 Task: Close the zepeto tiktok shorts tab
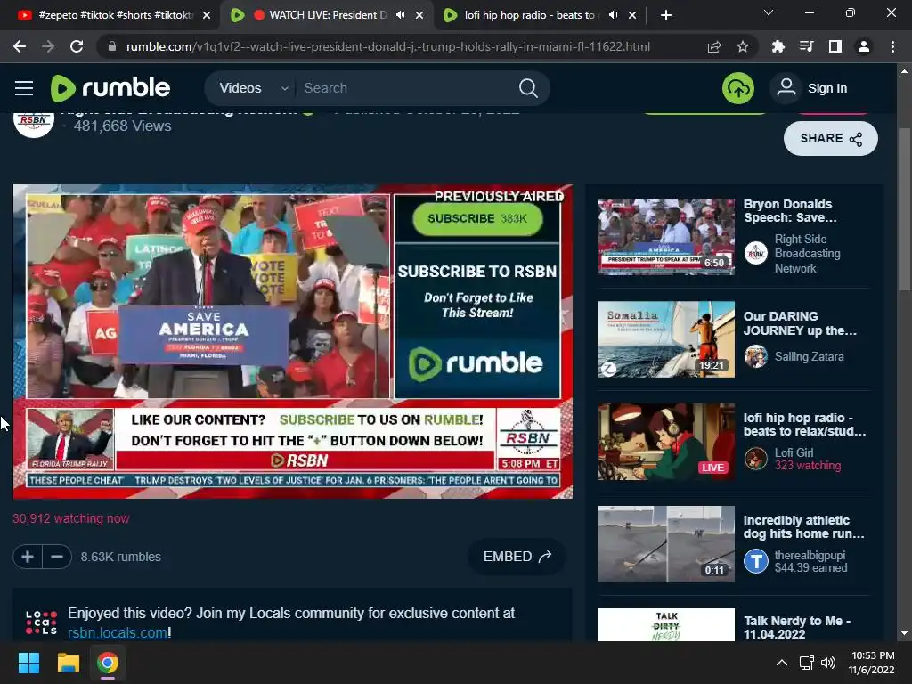pos(207,15)
